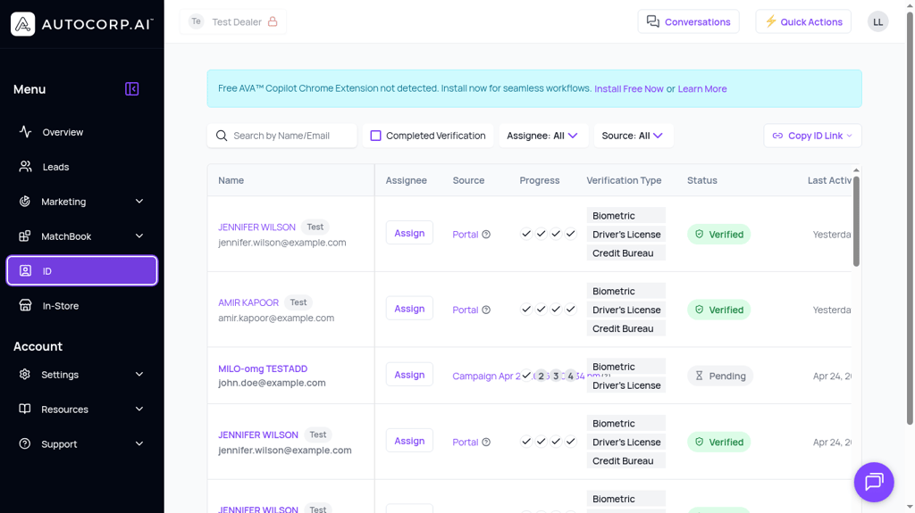Viewport: 915px width, 513px height.
Task: Click the Settings gear icon
Action: coord(24,374)
